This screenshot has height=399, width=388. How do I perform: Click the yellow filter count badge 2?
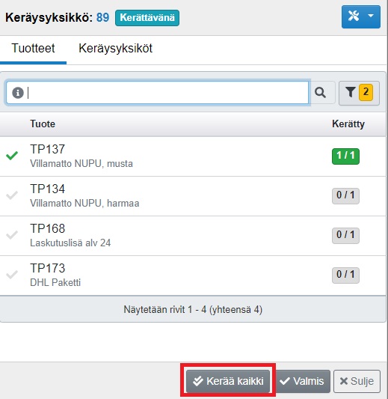click(x=366, y=92)
